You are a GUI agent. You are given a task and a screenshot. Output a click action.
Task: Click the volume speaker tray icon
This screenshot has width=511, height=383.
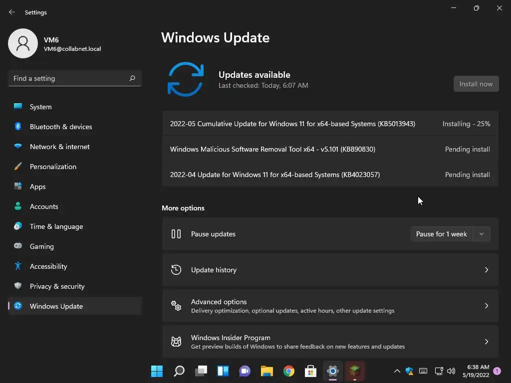coord(451,371)
